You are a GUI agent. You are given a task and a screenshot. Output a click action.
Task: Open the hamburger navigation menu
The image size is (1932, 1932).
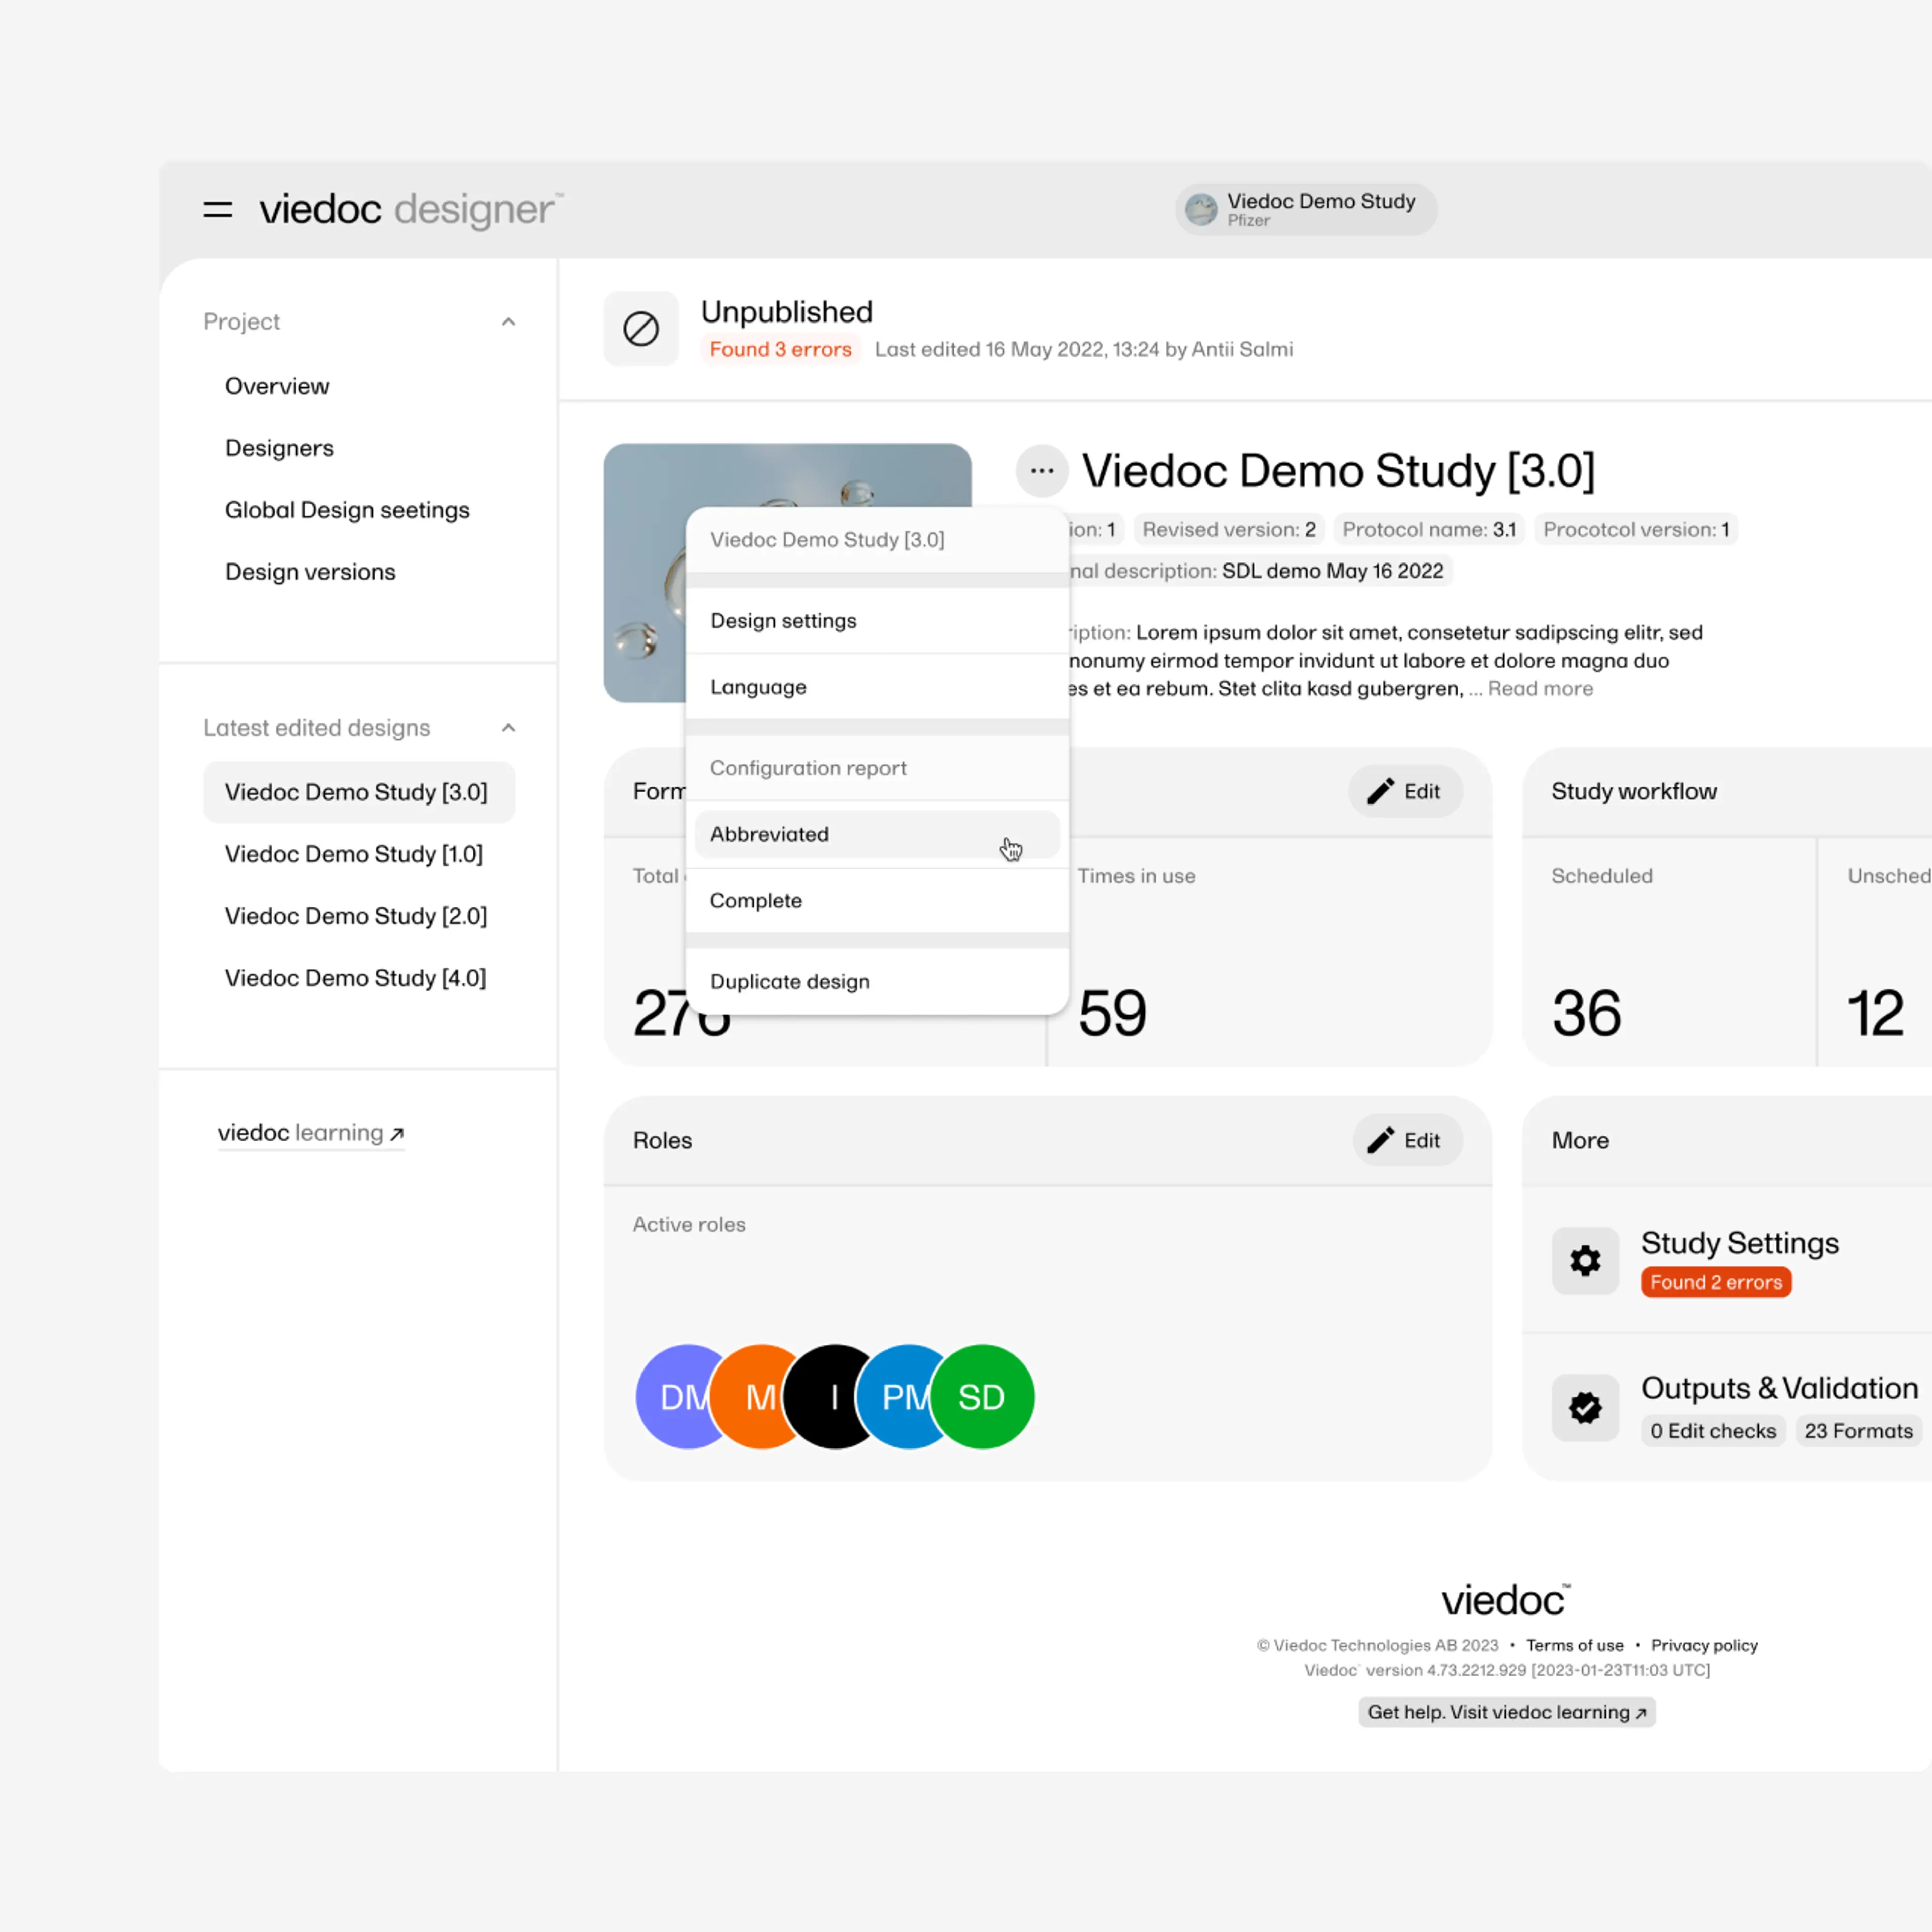217,210
